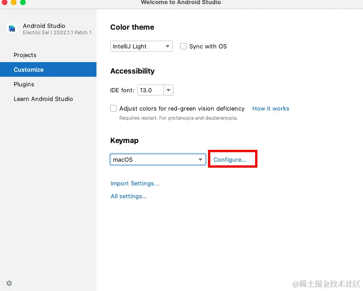This screenshot has width=363, height=291.
Task: Open Learn Android Studio
Action: click(x=43, y=99)
